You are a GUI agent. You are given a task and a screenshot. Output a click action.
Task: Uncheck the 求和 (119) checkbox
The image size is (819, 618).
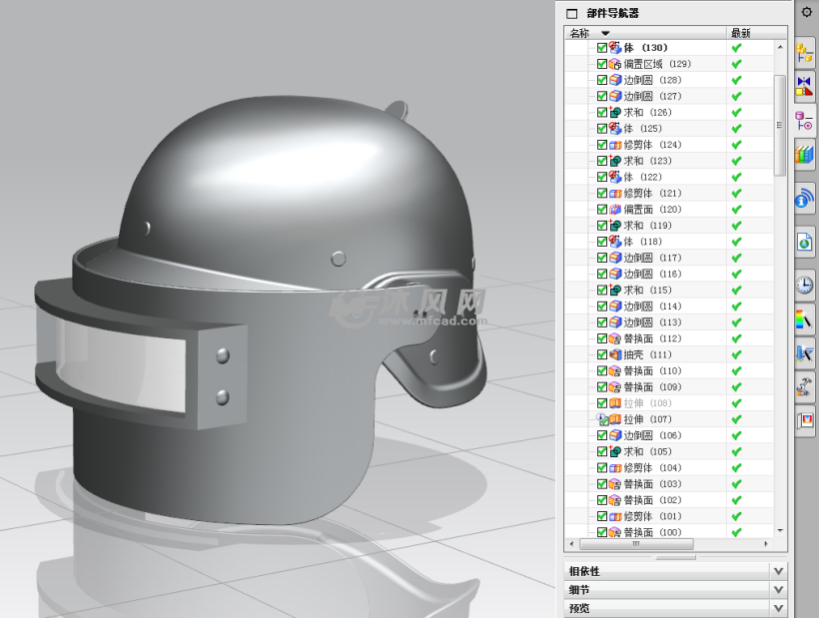(602, 226)
